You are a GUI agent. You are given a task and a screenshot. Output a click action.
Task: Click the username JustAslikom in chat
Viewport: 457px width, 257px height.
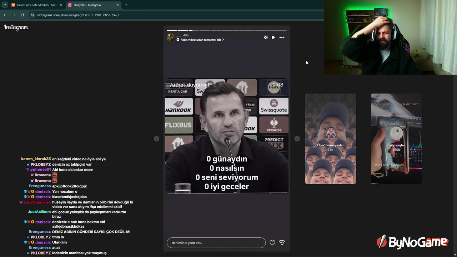39,212
